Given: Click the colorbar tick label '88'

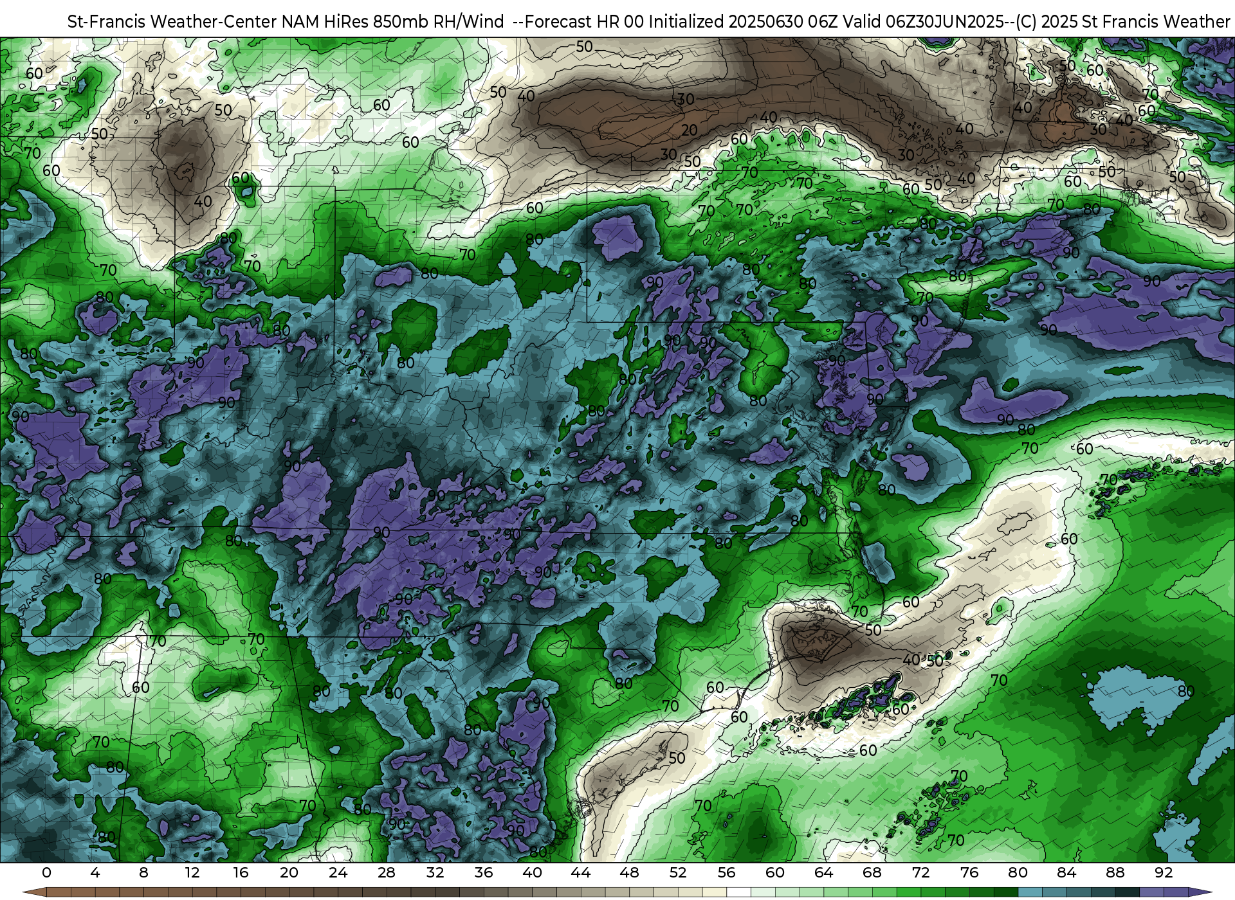Looking at the screenshot, I should pyautogui.click(x=1115, y=872).
